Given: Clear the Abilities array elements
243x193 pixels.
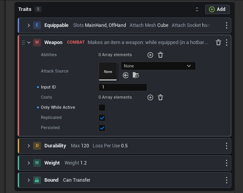Looking at the screenshot, I should 160,55.
